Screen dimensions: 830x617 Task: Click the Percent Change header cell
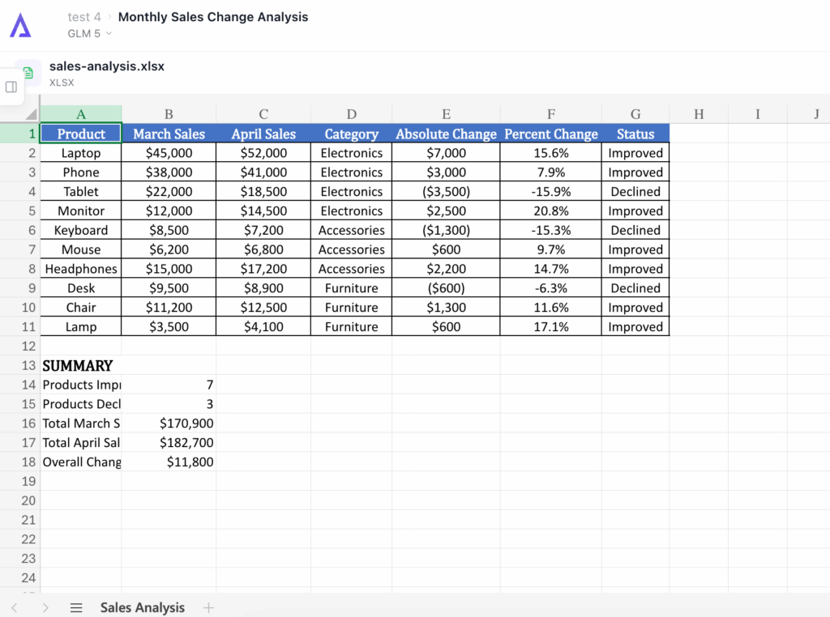pos(551,134)
